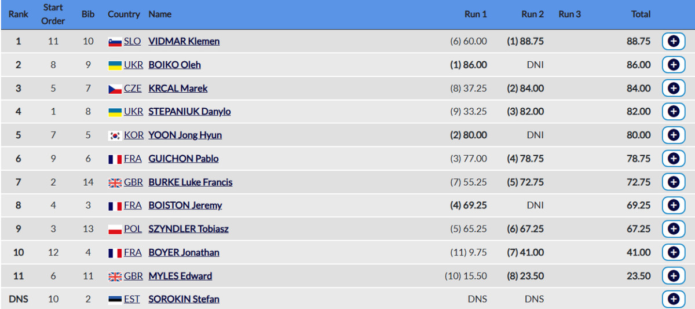Viewport: 695px width, 309px height.
Task: Click the Total column header
Action: (x=641, y=14)
